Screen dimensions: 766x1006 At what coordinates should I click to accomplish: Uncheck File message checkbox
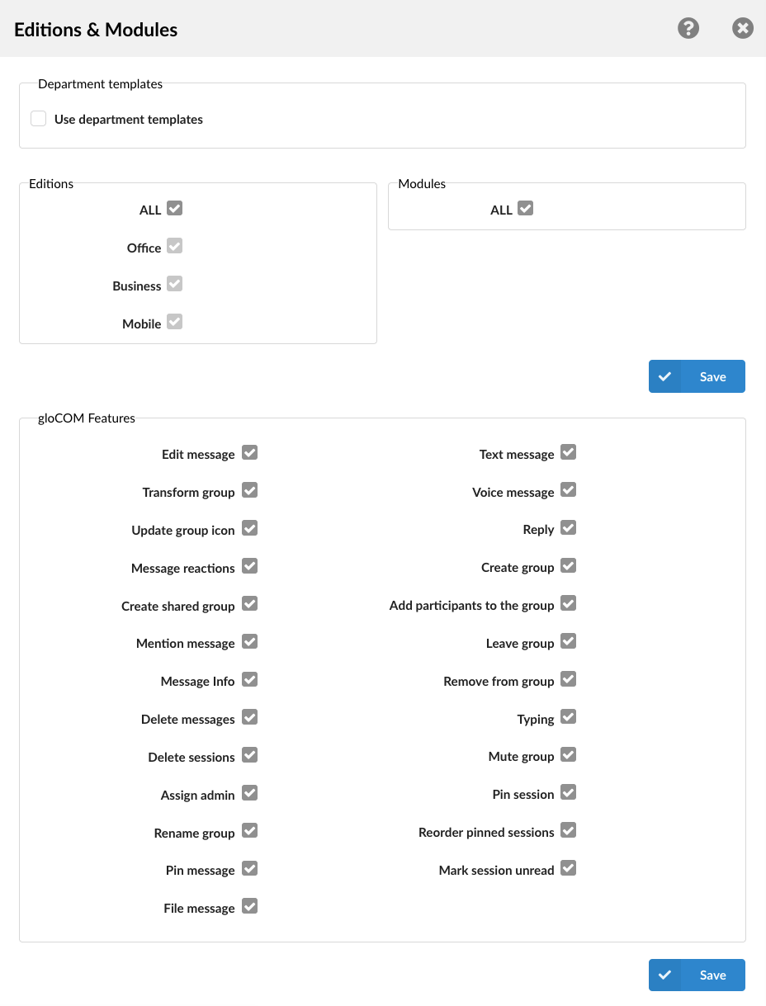(249, 906)
